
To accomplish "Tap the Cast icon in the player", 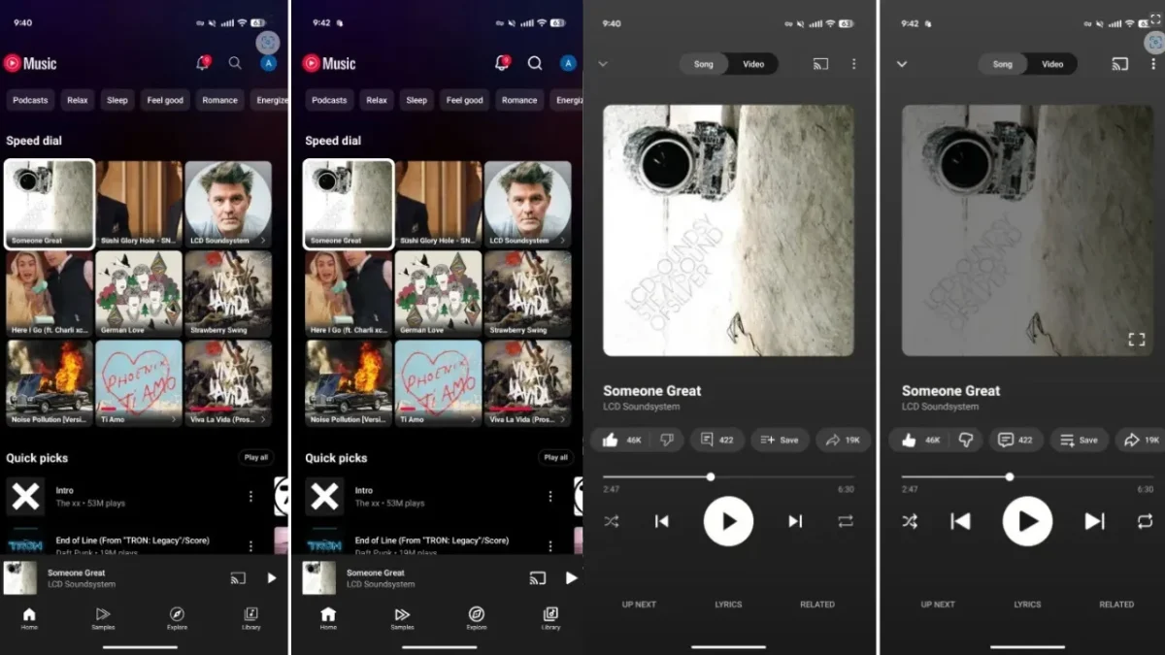I will pyautogui.click(x=820, y=63).
